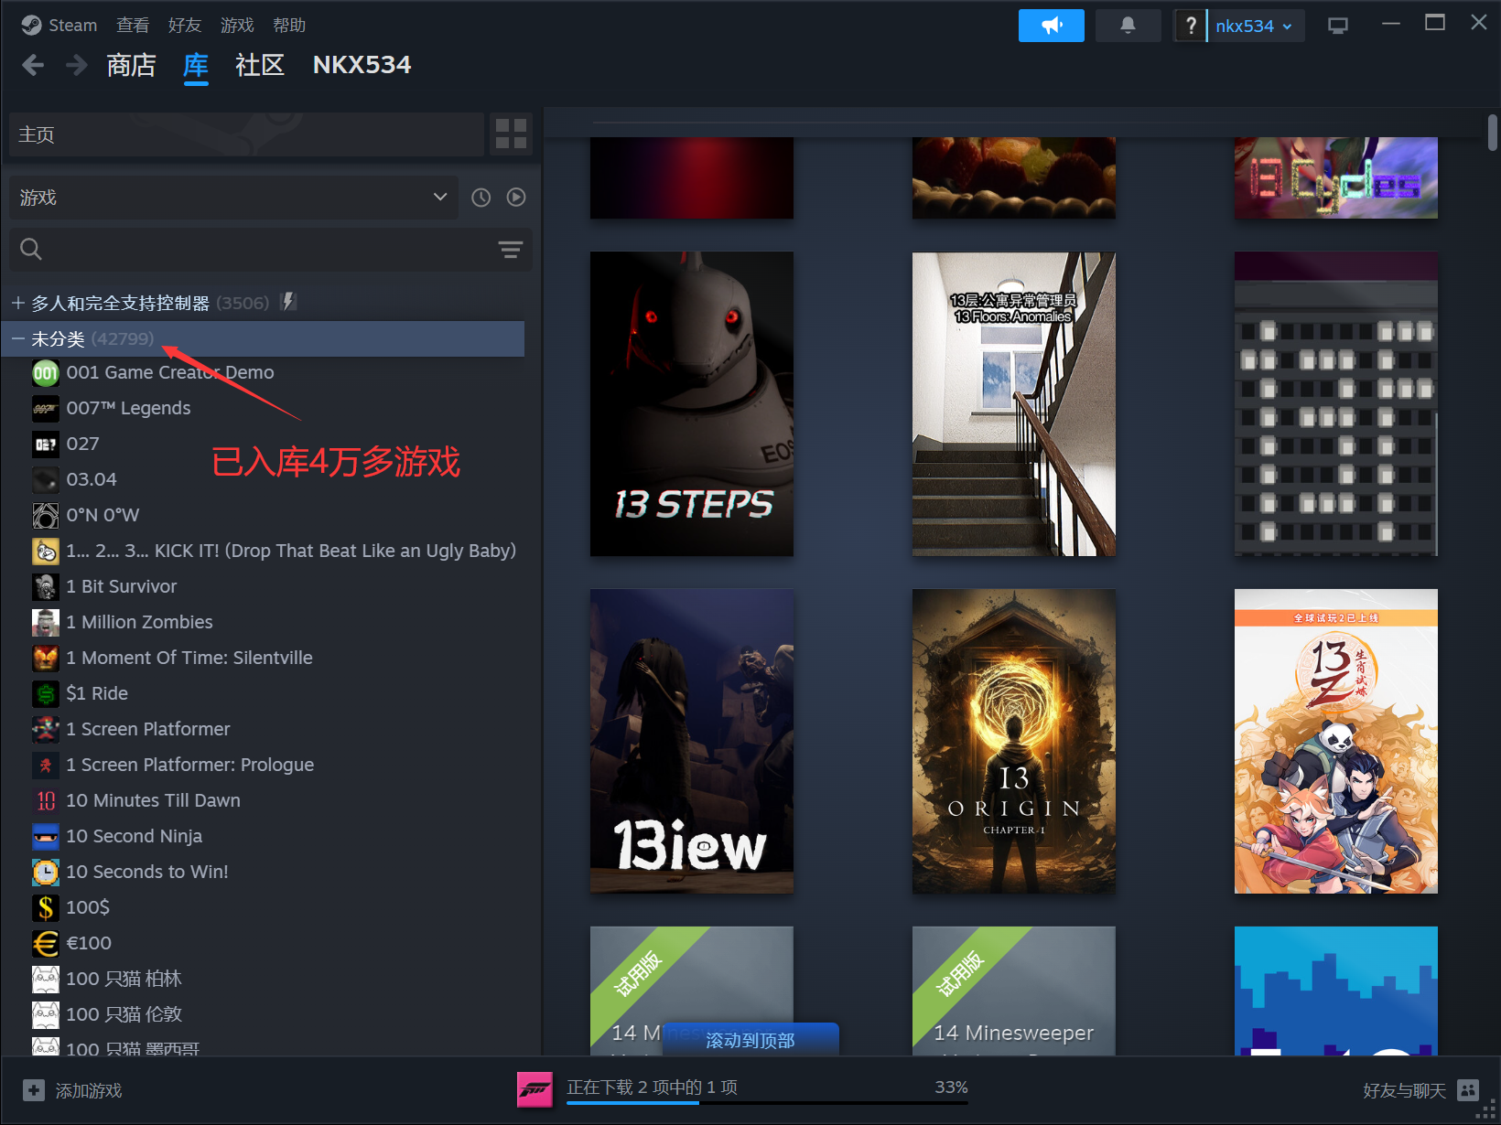
Task: Select the 03.04 game entry
Action: click(92, 479)
